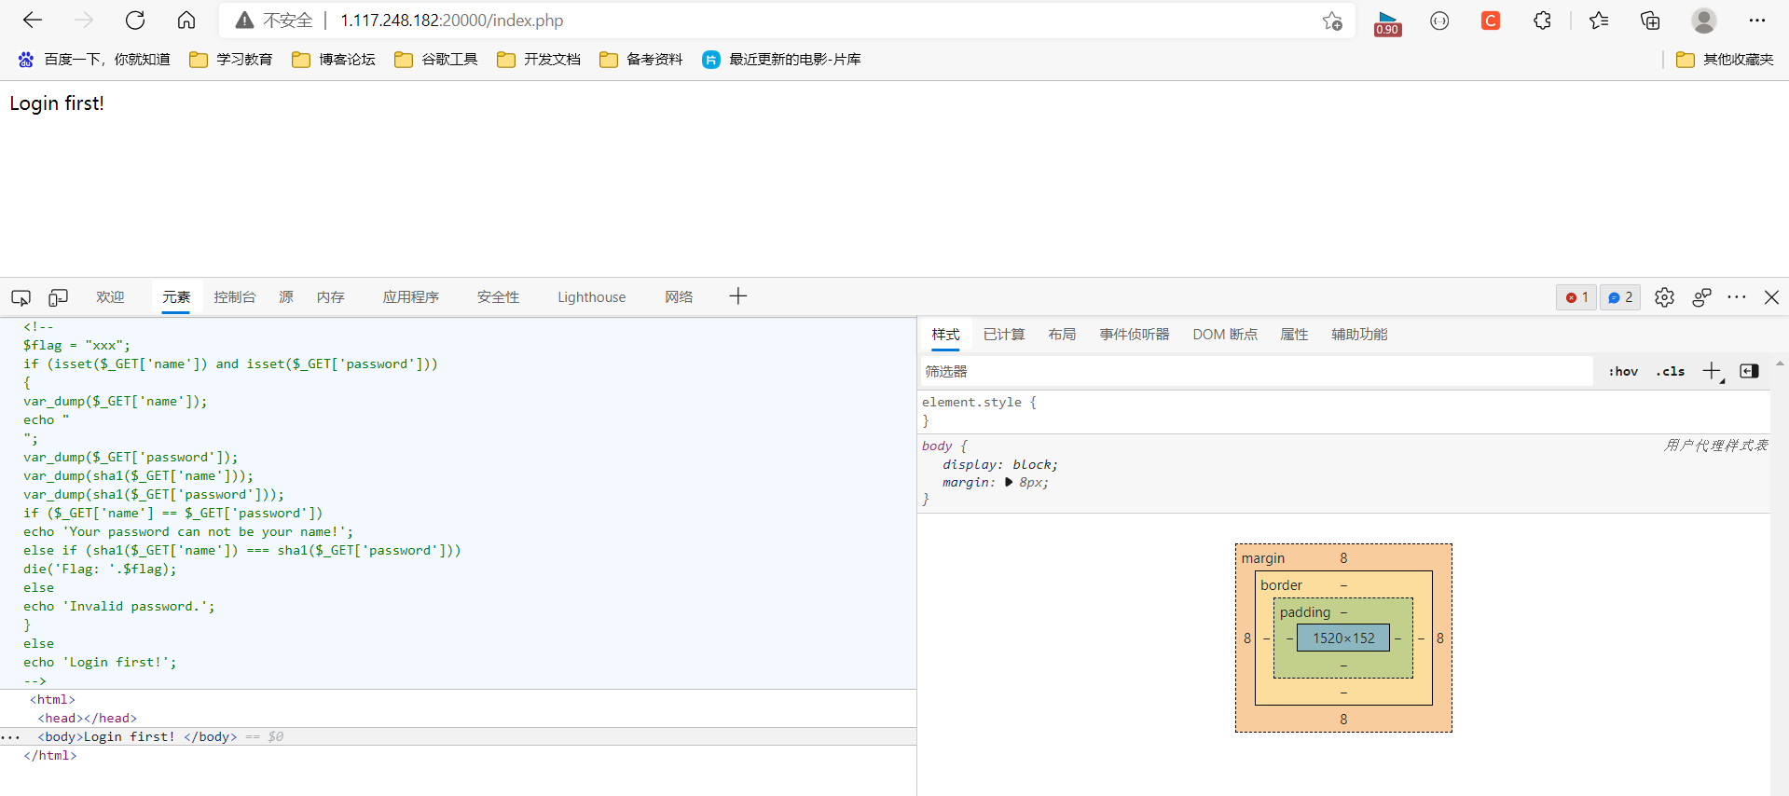Open the DevTools feedback/experiments icon
Image resolution: width=1789 pixels, height=796 pixels.
(1701, 297)
